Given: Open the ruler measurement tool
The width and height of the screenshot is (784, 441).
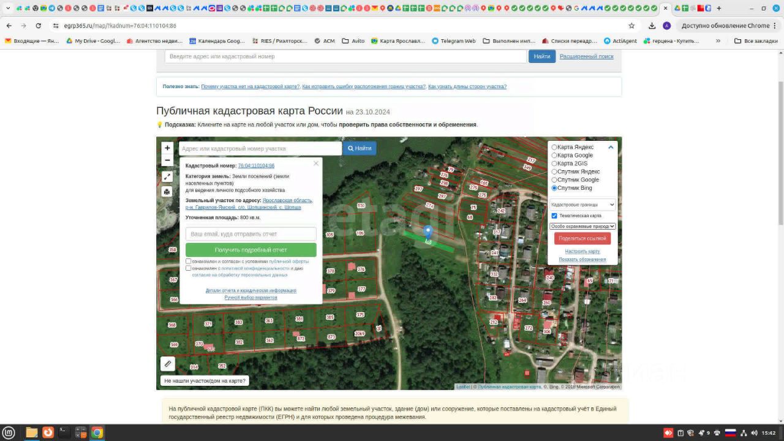Looking at the screenshot, I should [x=168, y=364].
